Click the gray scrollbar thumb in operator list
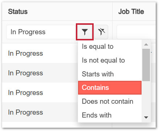 point(146,65)
